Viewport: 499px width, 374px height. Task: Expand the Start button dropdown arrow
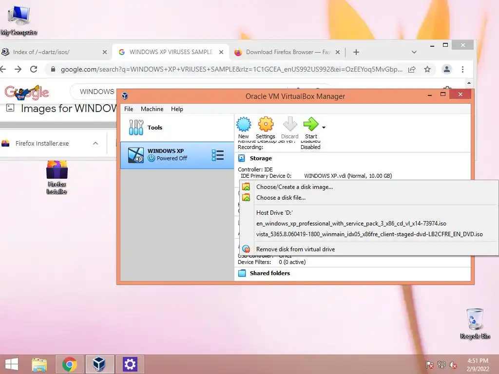[x=324, y=128]
